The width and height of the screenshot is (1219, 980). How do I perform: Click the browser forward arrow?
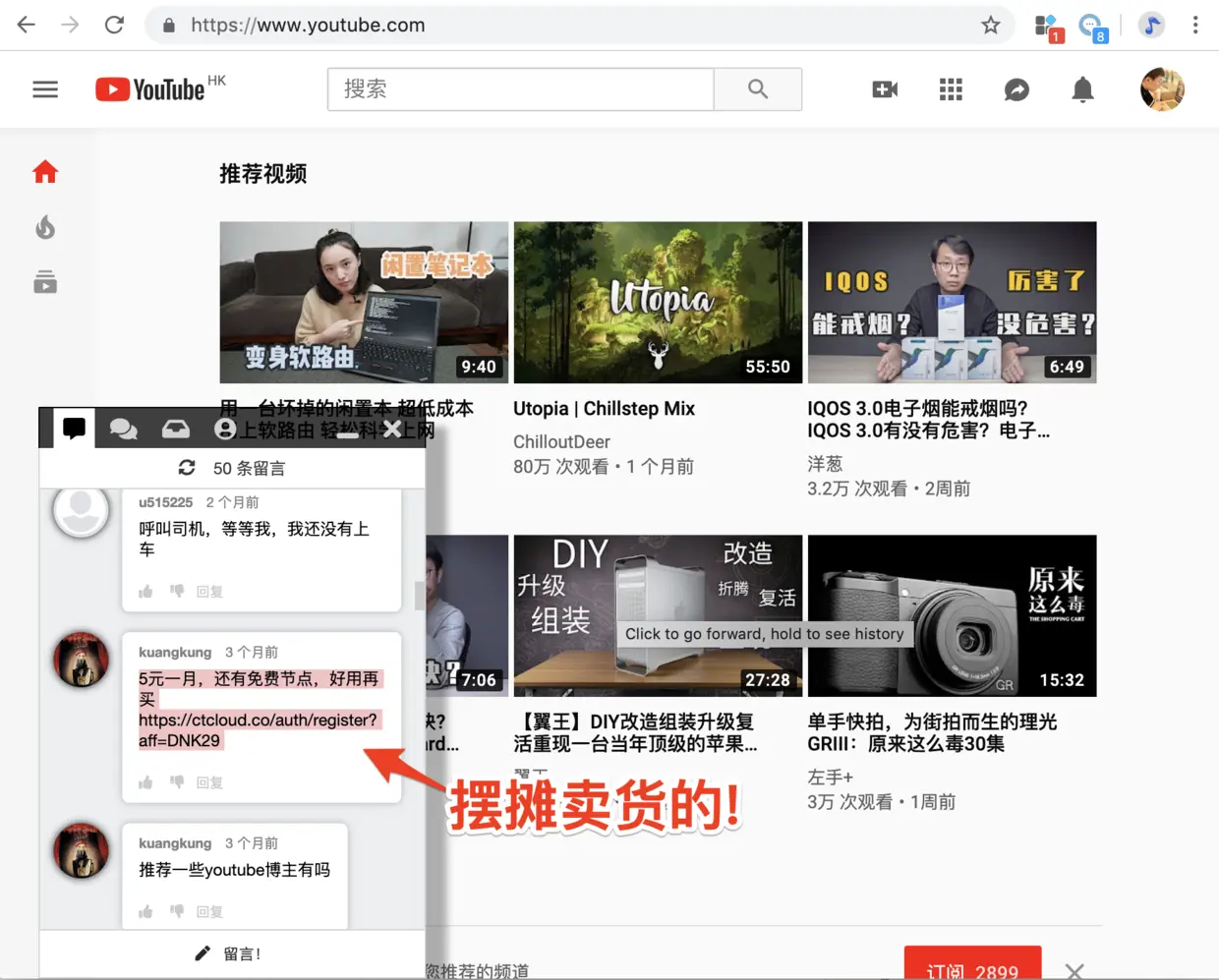point(70,25)
